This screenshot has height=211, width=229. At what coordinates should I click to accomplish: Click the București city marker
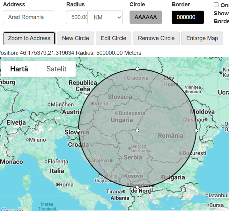[181, 153]
